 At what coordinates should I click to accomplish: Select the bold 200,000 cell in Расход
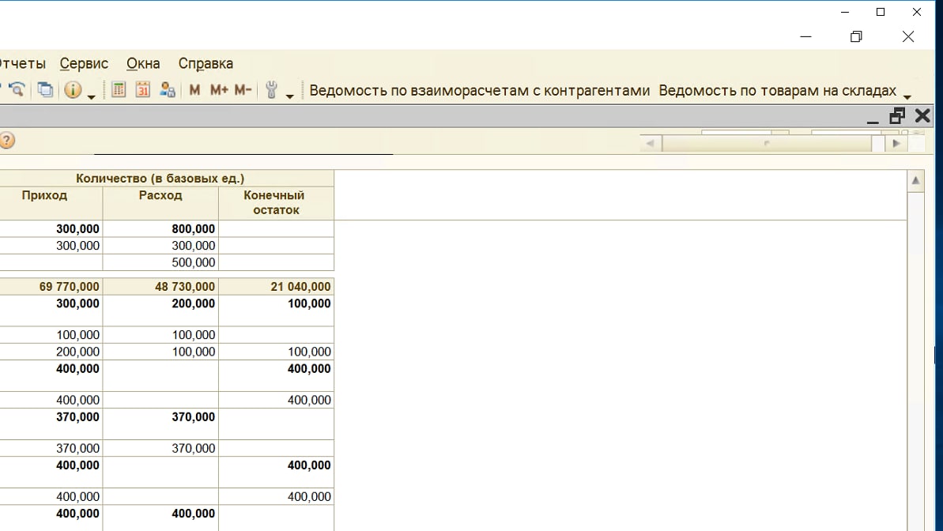coord(160,311)
